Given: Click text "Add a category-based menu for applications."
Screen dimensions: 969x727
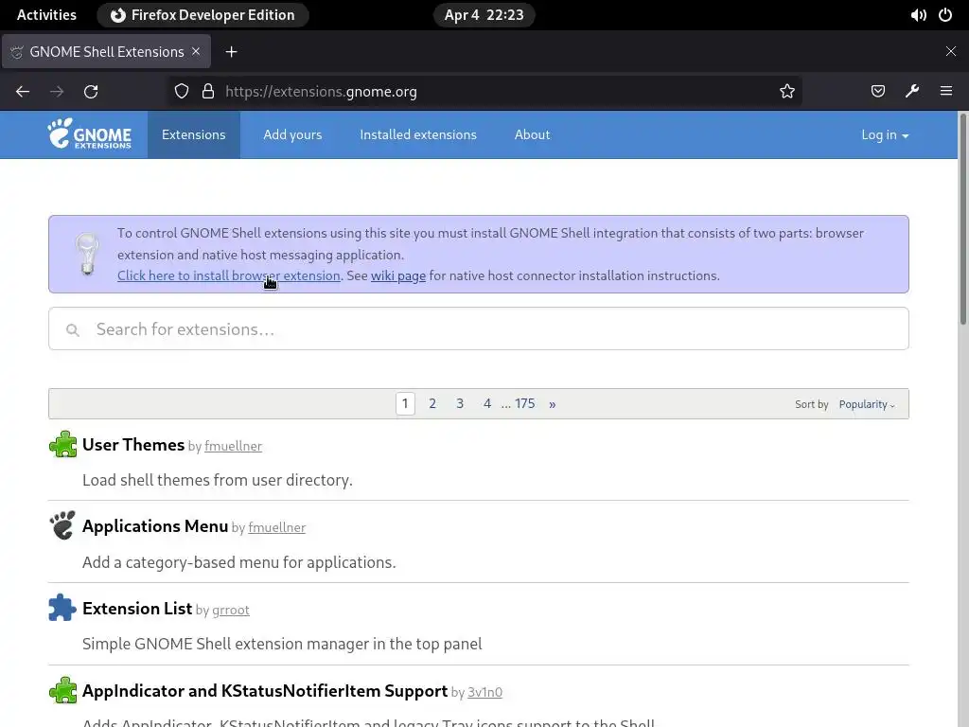Looking at the screenshot, I should [239, 562].
